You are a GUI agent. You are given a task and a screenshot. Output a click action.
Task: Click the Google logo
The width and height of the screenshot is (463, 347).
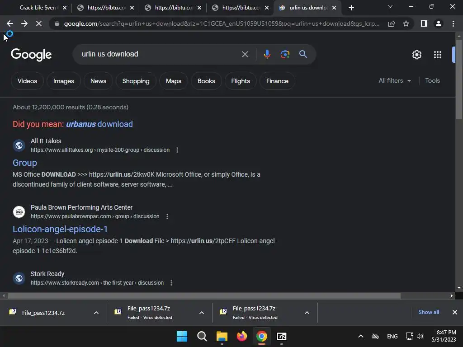point(31,55)
